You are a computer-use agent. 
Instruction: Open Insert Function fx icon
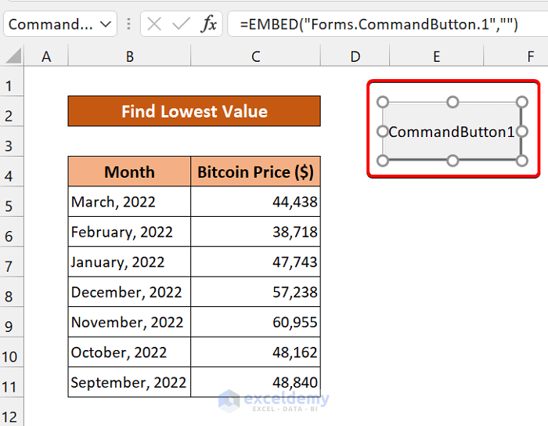pyautogui.click(x=209, y=24)
